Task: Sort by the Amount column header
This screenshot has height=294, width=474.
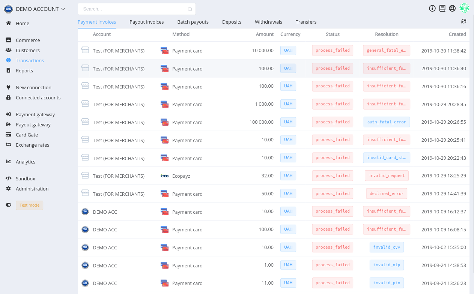Action: pos(265,34)
